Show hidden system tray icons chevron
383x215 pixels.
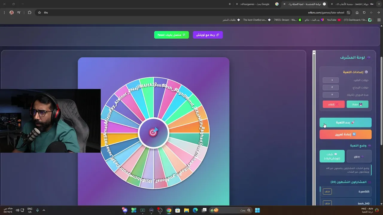click(x=44, y=210)
